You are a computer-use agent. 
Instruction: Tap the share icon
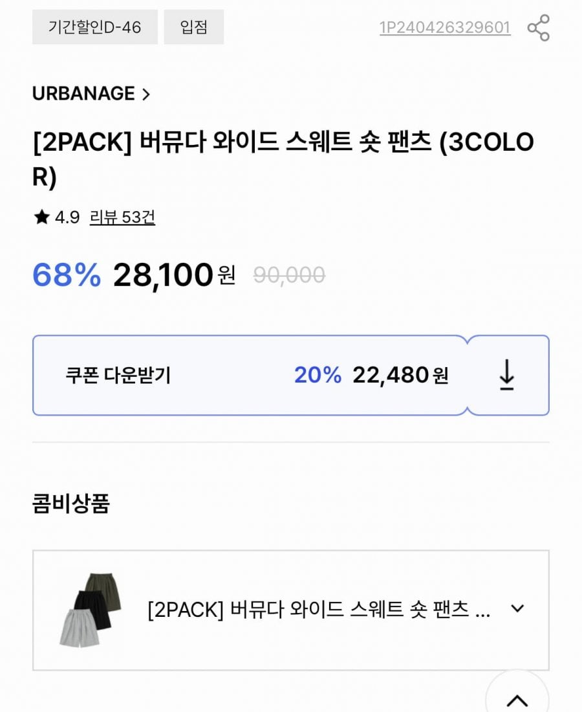point(538,28)
